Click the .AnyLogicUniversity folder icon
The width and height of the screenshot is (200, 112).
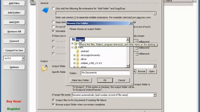[77, 55]
